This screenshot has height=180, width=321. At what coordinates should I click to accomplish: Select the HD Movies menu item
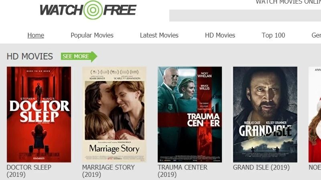click(x=220, y=35)
